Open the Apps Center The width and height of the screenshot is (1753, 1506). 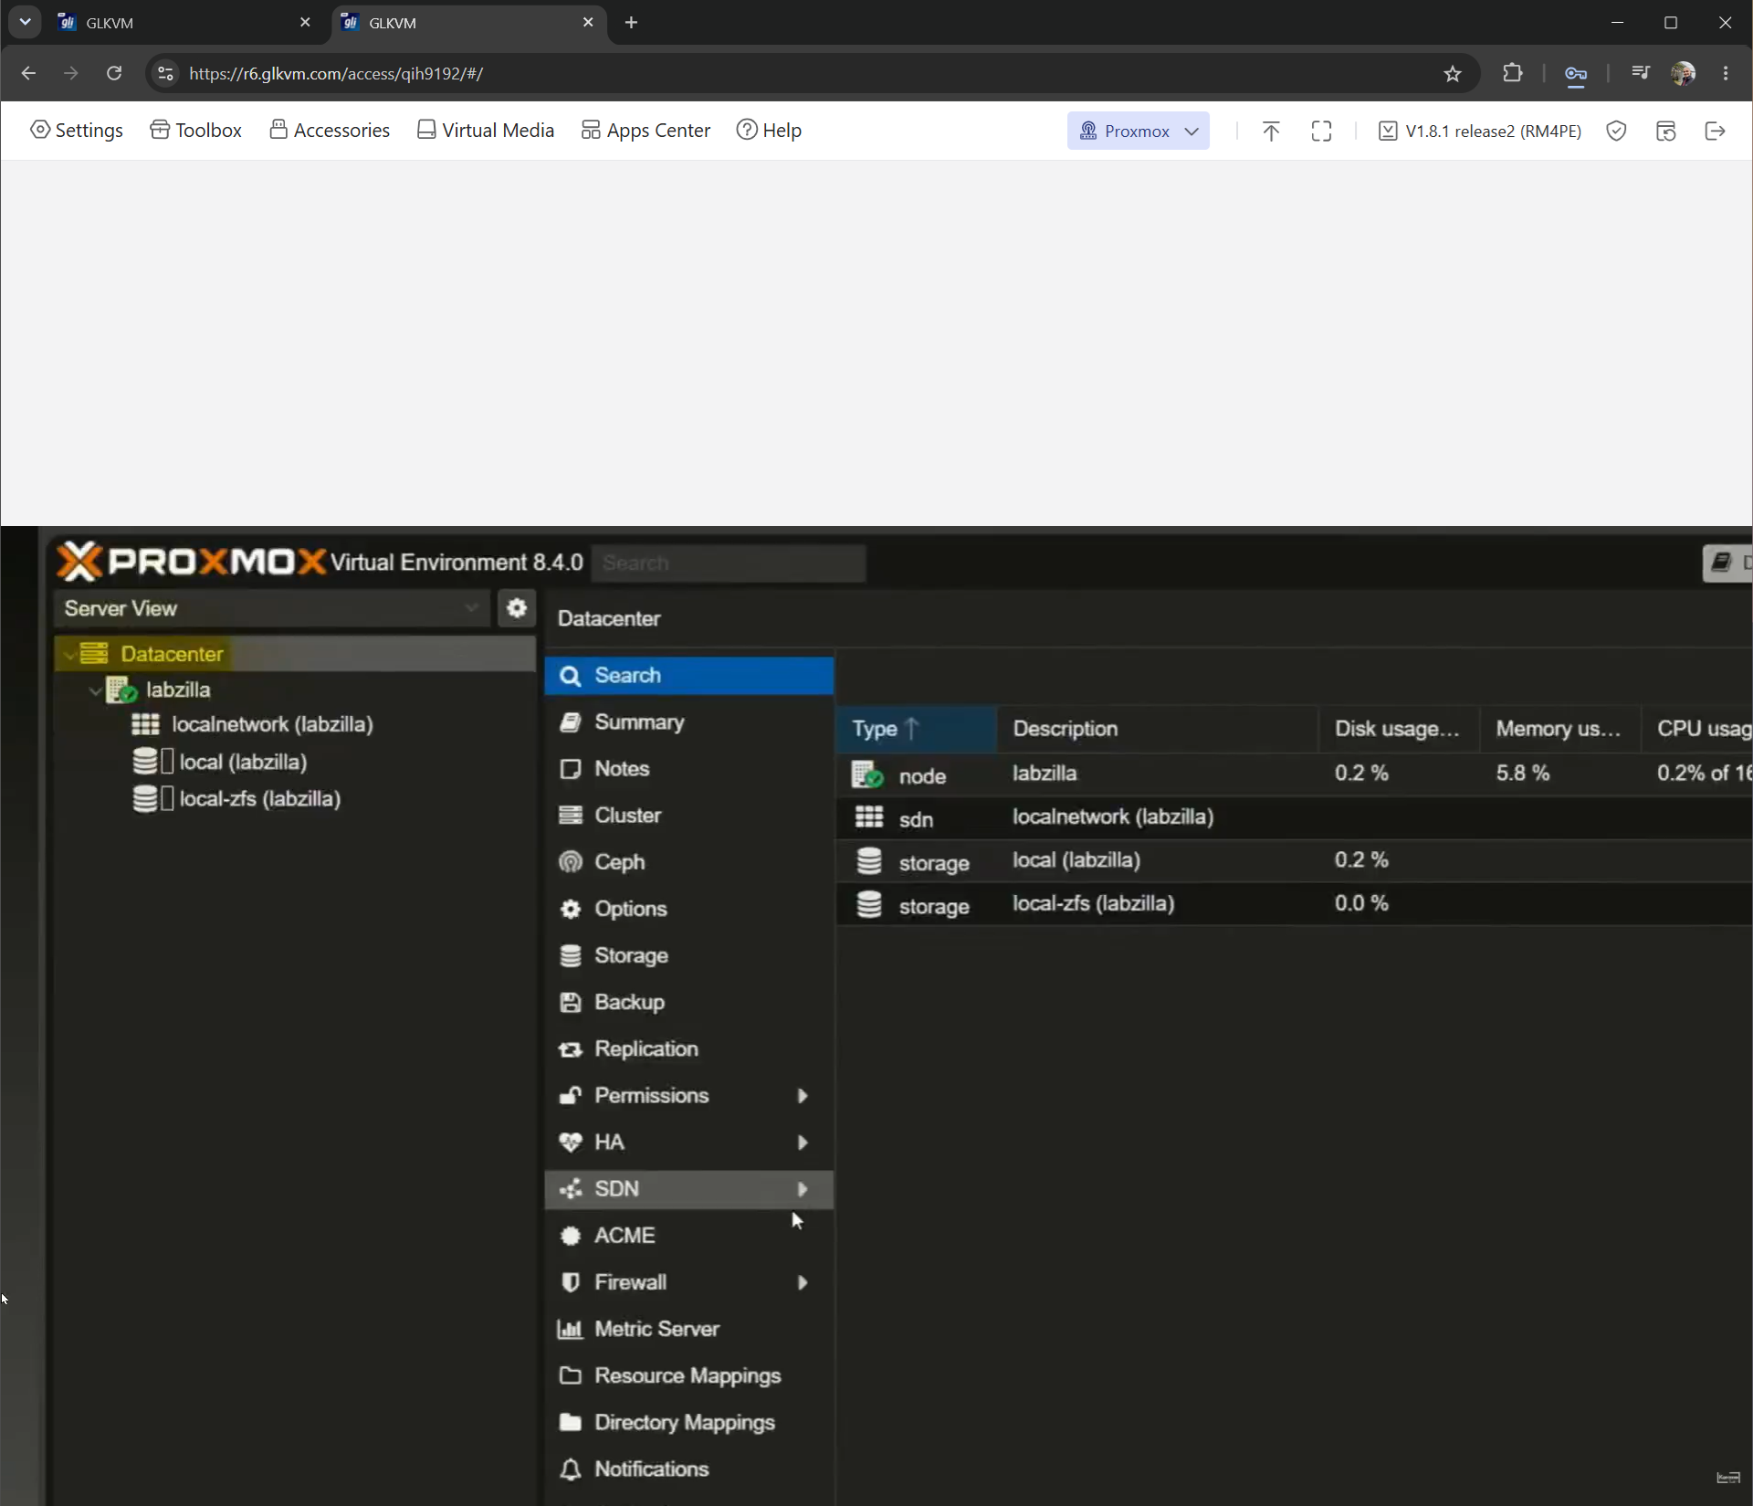(646, 130)
